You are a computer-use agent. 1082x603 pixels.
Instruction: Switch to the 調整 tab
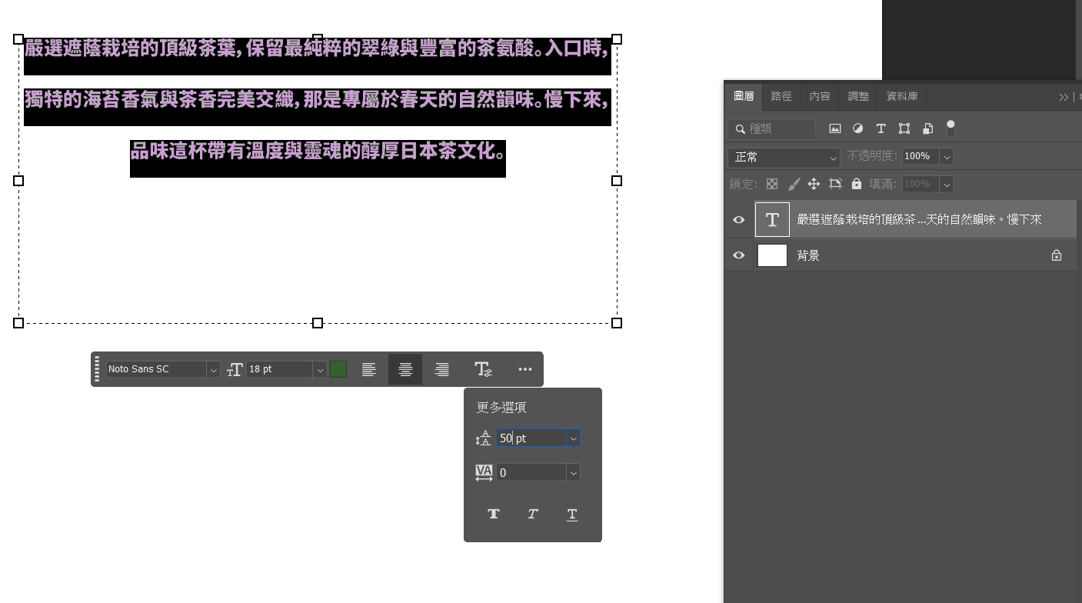pos(858,96)
